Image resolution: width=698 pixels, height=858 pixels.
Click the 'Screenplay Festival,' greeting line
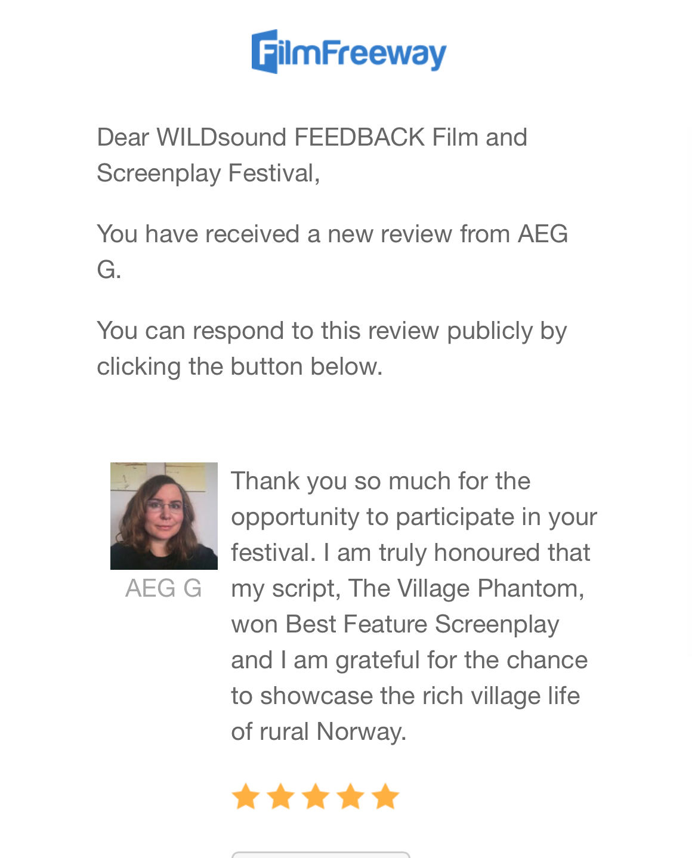point(208,173)
